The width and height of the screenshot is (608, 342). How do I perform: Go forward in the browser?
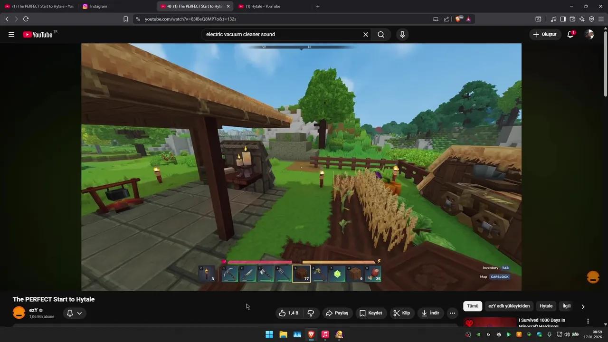[16, 19]
